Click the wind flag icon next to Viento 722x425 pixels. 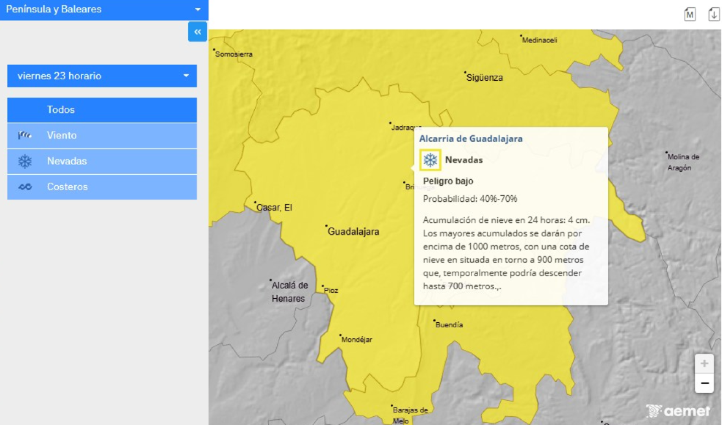[x=25, y=135]
